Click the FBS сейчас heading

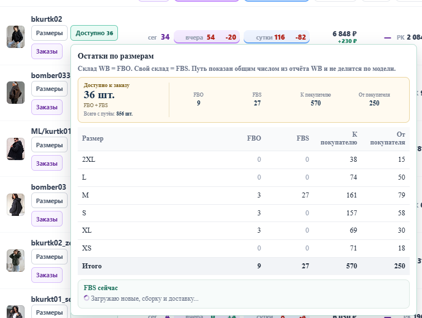(101, 288)
